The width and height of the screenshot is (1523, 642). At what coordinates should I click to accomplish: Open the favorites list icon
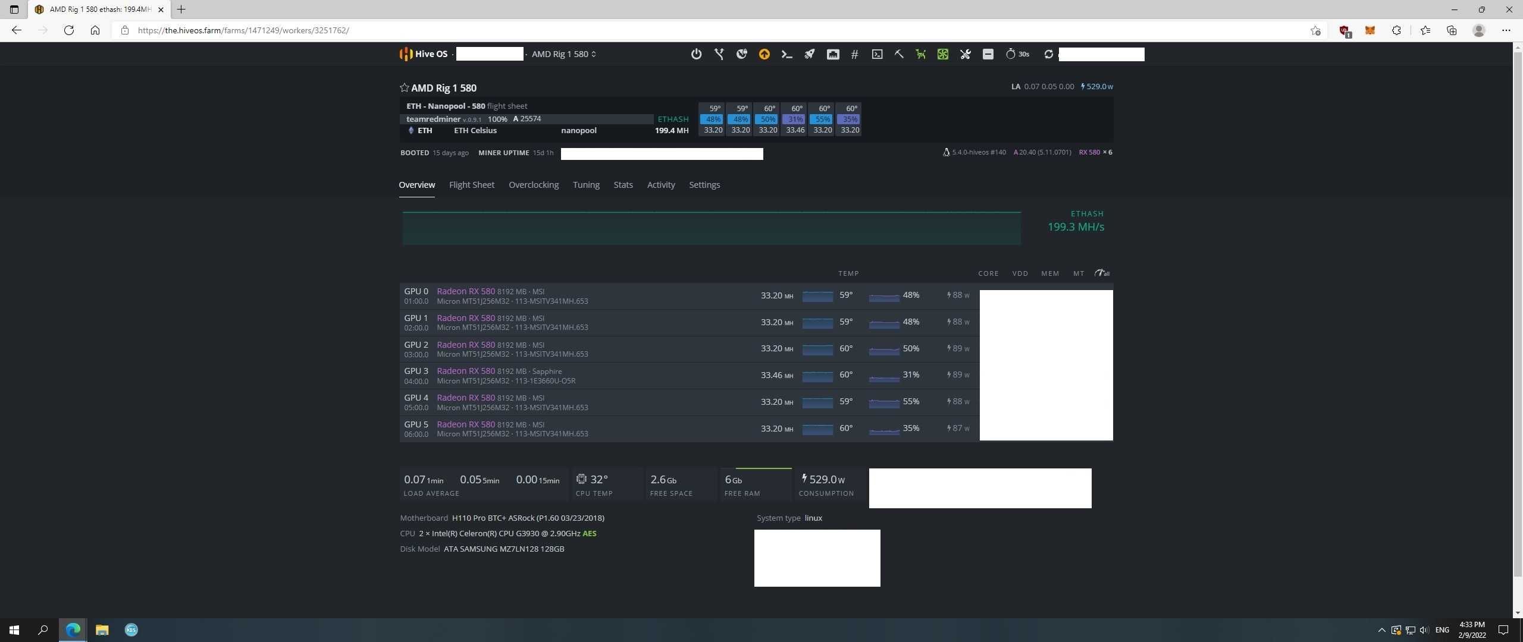coord(1425,30)
